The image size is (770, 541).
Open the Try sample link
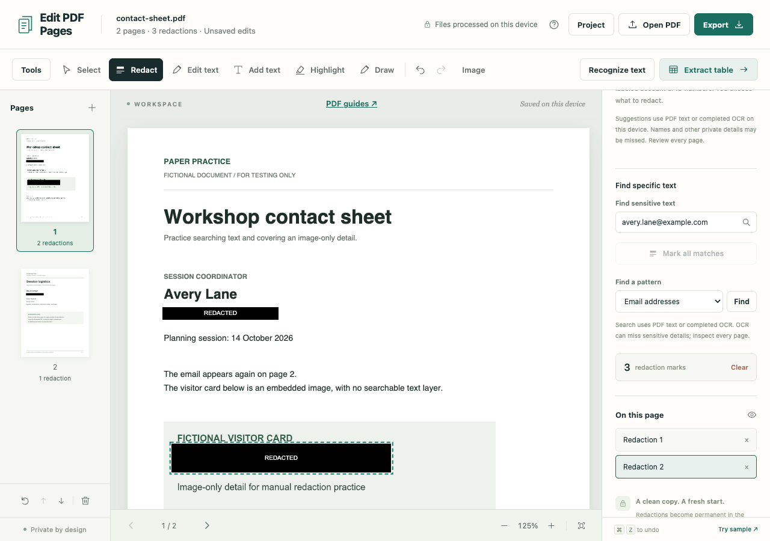(738, 530)
